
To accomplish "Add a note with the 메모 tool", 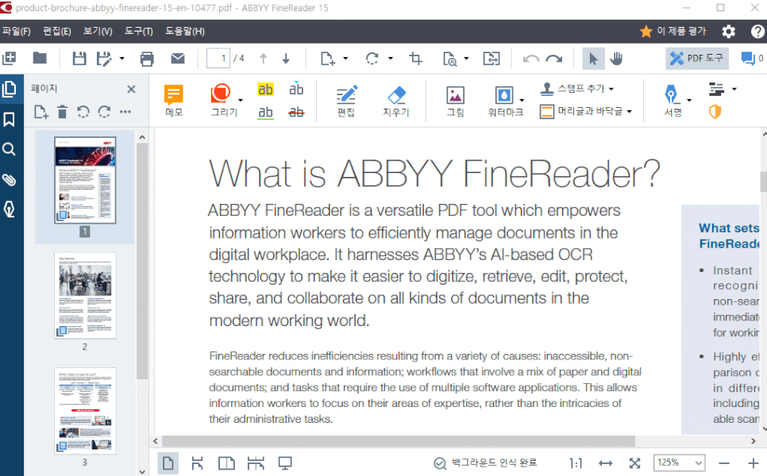I will (174, 100).
